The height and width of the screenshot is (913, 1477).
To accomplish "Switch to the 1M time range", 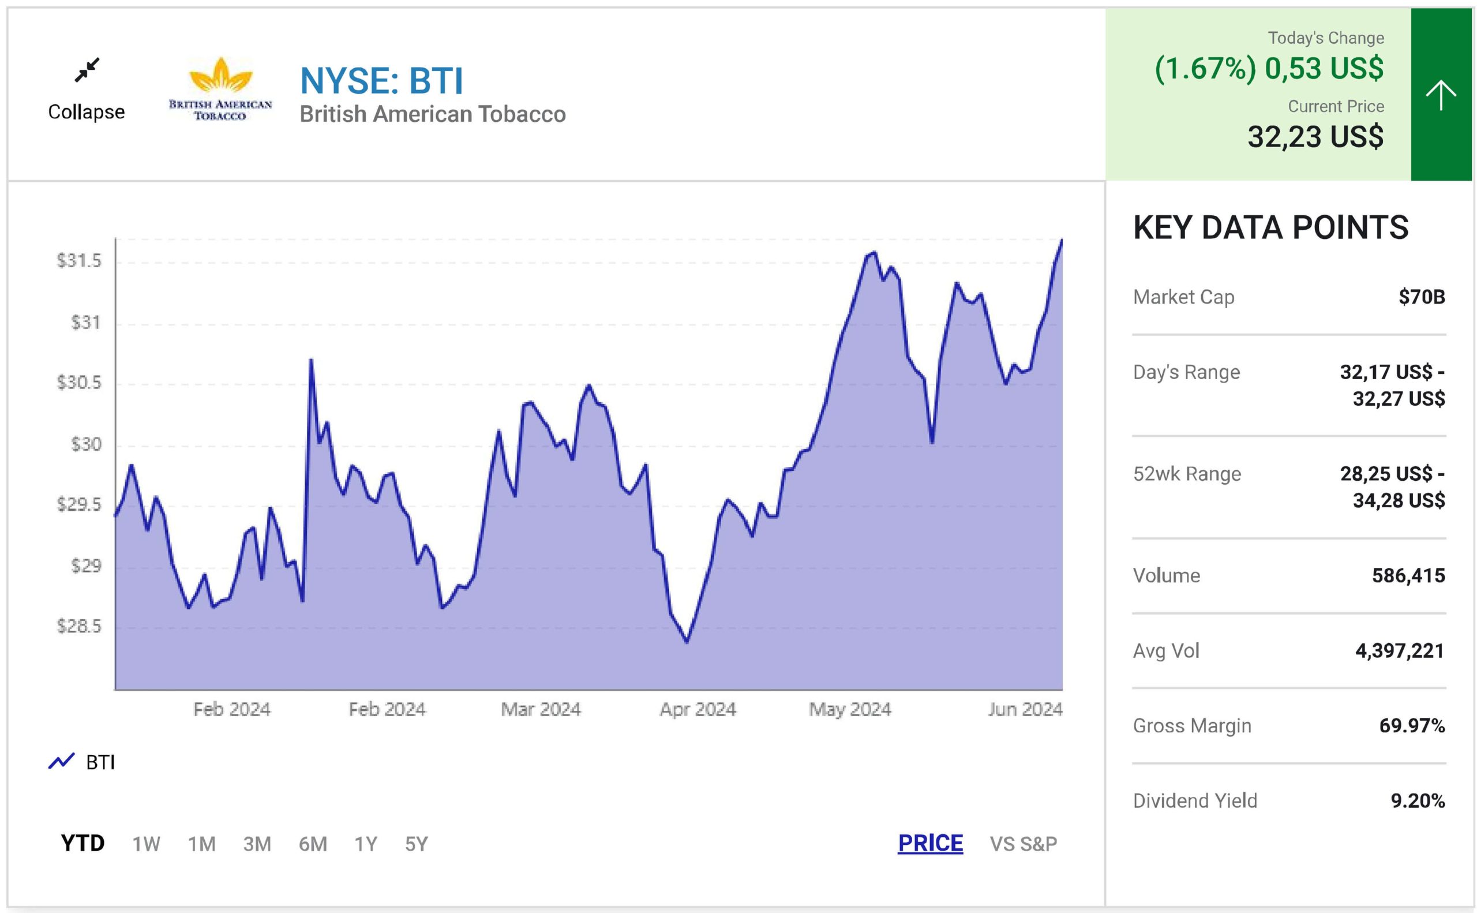I will 201,844.
